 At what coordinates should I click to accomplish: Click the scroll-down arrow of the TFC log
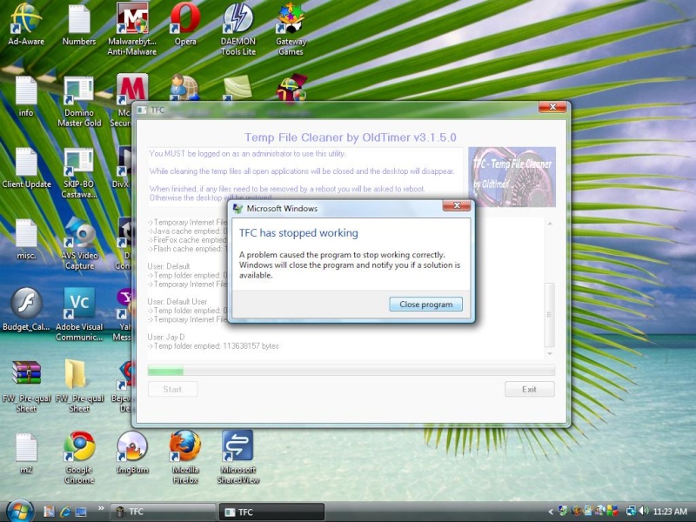(550, 354)
